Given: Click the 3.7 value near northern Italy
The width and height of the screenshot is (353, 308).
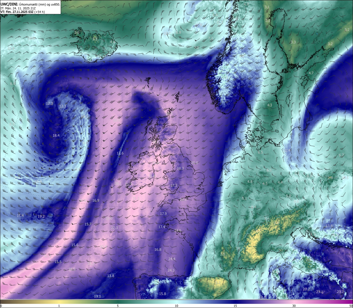Looking at the screenshot, I should (281, 251).
